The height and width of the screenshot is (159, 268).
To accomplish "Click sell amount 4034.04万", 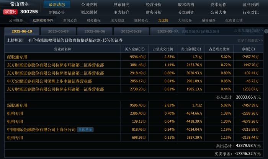I will (x=194, y=130).
